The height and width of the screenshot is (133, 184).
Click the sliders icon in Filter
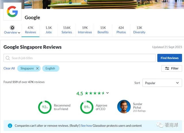(167, 68)
